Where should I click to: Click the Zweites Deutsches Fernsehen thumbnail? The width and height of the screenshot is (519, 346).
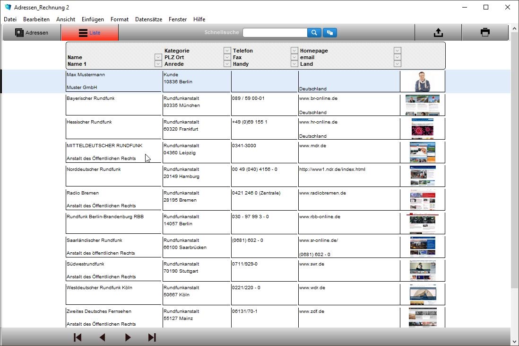(423, 318)
